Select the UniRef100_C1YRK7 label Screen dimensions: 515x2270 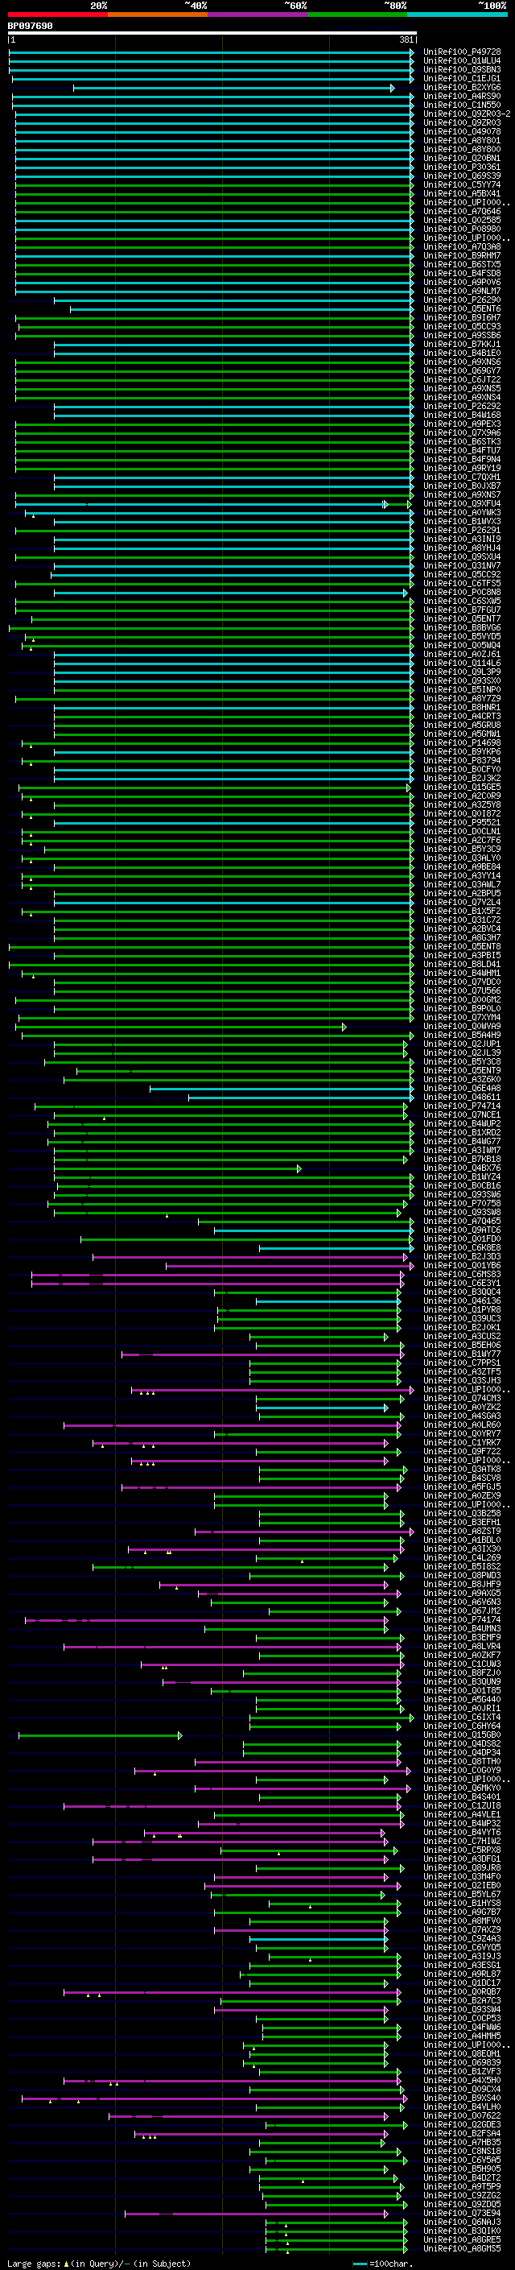click(x=462, y=1442)
